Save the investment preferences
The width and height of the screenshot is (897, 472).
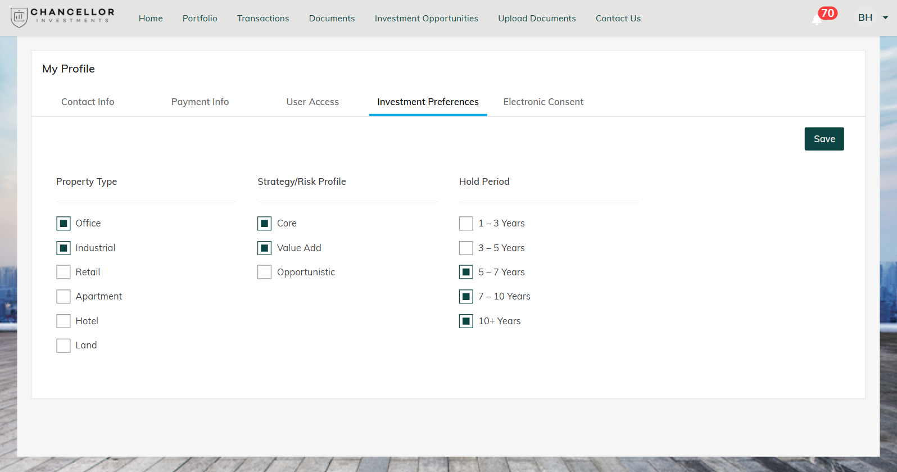pos(824,139)
